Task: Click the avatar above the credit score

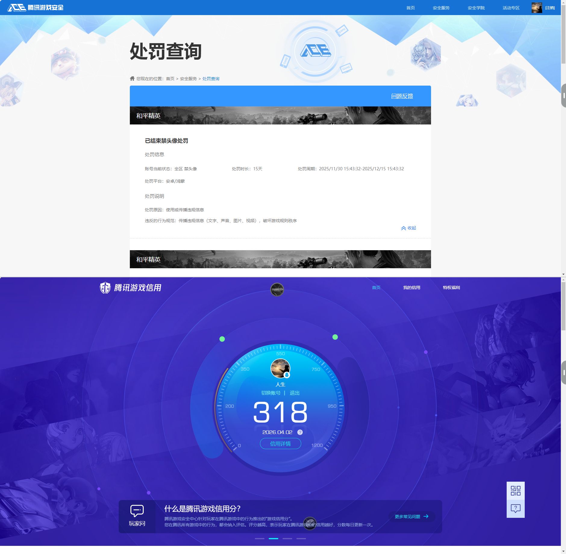Action: pos(280,368)
